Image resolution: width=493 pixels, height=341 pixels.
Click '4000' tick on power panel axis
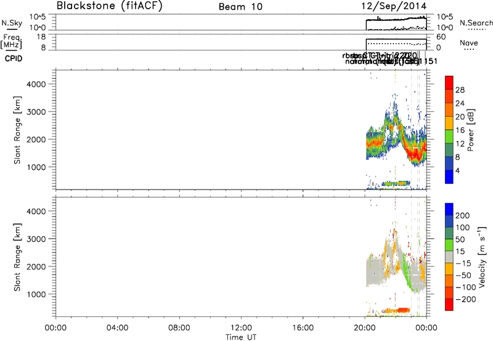click(36, 84)
